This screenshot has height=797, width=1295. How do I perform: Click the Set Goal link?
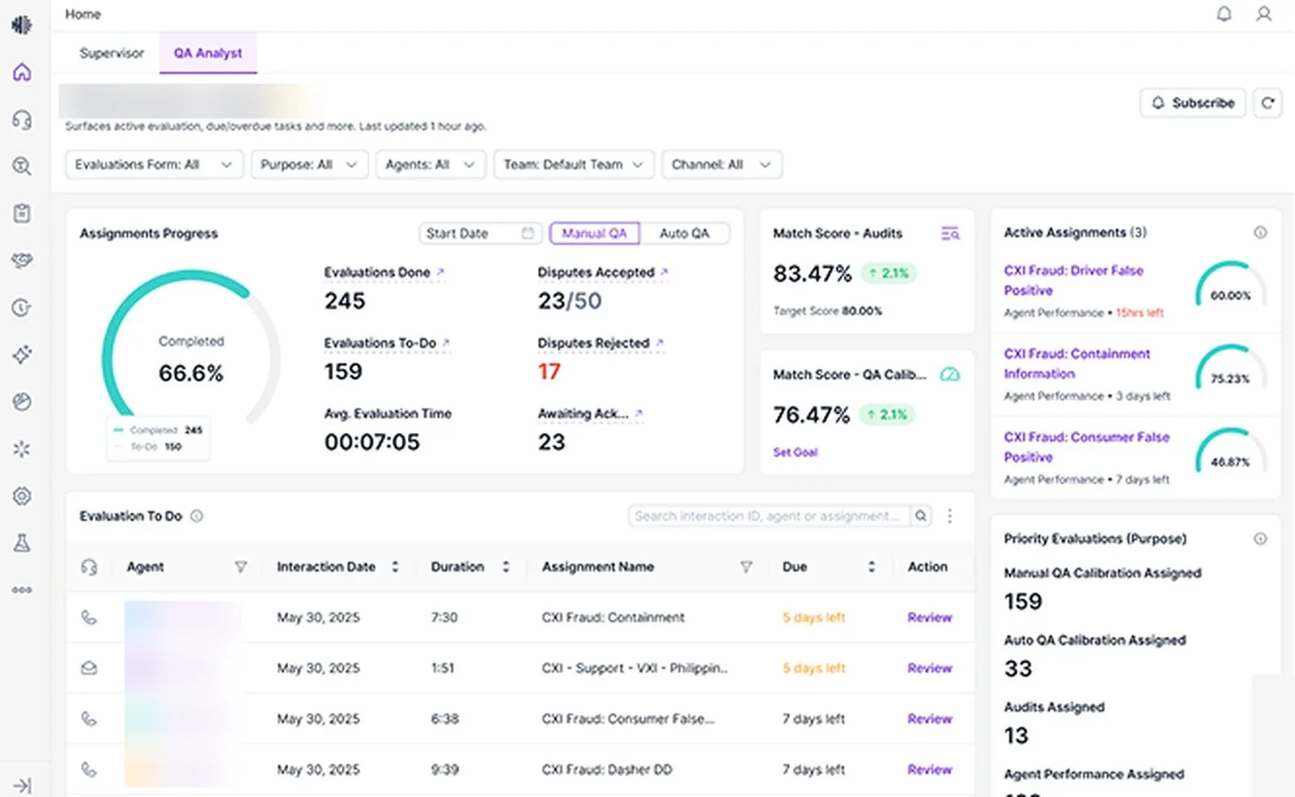click(796, 452)
